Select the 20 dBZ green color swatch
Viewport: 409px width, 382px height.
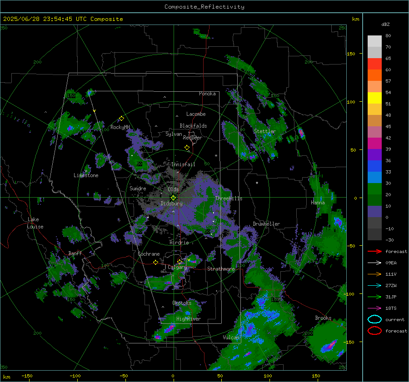tap(374, 189)
